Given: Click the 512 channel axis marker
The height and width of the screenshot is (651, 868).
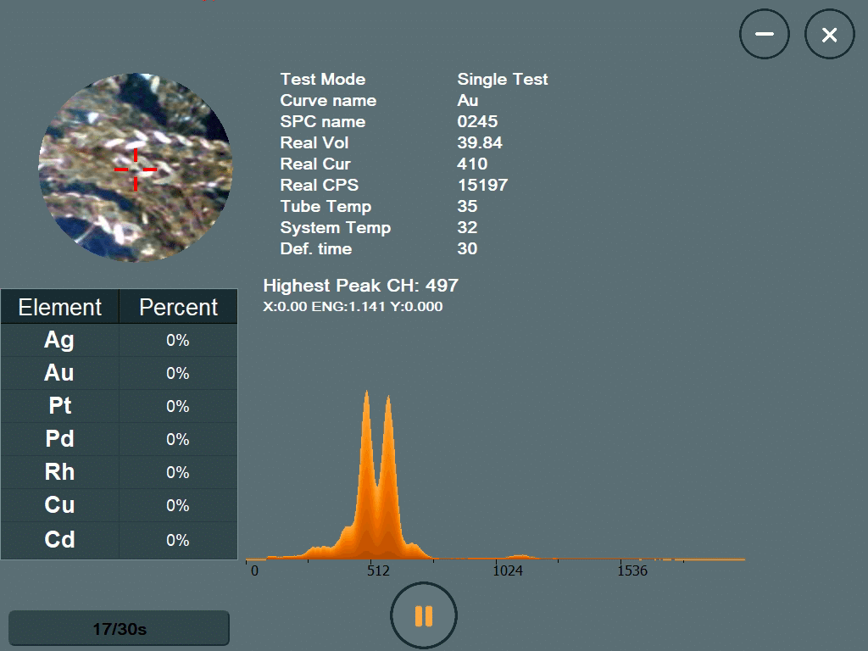Looking at the screenshot, I should 378,570.
